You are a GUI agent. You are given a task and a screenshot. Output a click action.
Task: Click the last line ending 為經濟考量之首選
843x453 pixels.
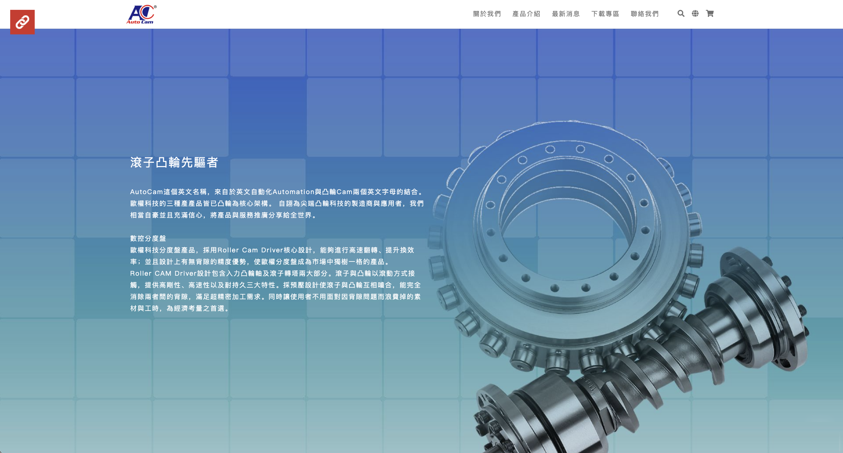coord(180,308)
